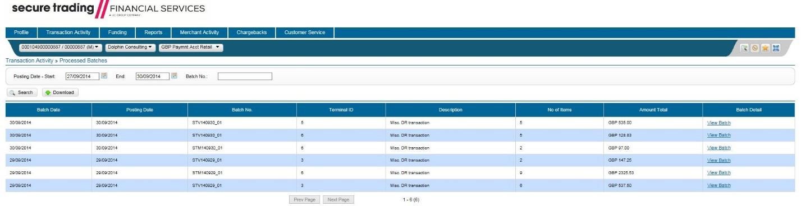
Task: Select the Funding menu tab
Action: (x=117, y=32)
